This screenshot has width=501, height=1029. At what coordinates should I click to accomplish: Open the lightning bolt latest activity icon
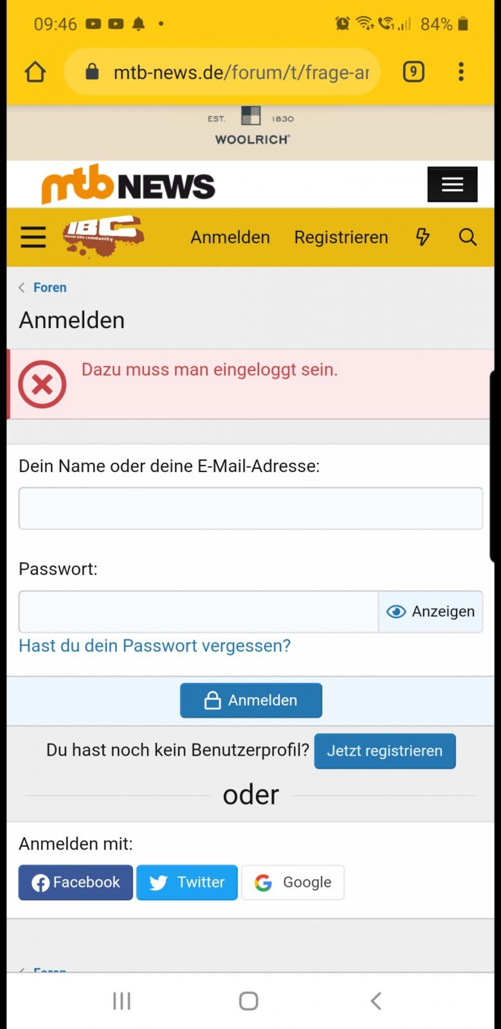[x=423, y=237]
